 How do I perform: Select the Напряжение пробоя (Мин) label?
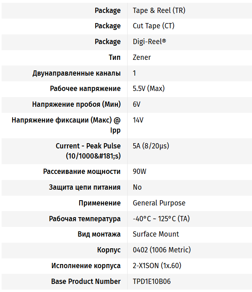tap(76, 104)
